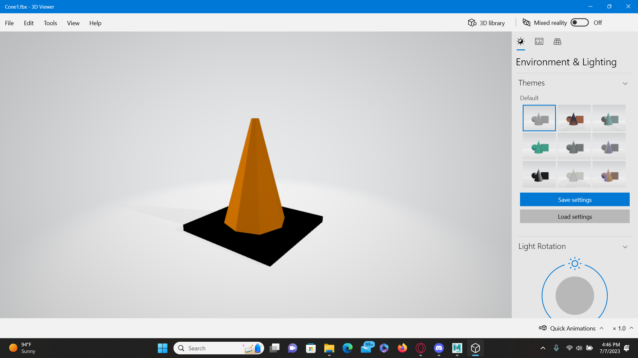Image resolution: width=638 pixels, height=358 pixels.
Task: Open Task View from the taskbar
Action: [x=274, y=348]
